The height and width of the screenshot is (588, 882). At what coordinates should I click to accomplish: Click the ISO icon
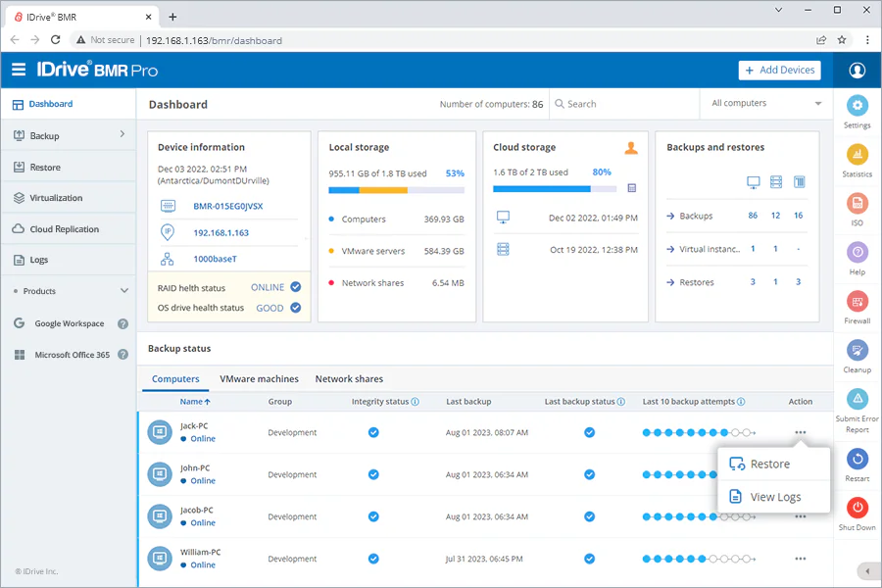857,204
